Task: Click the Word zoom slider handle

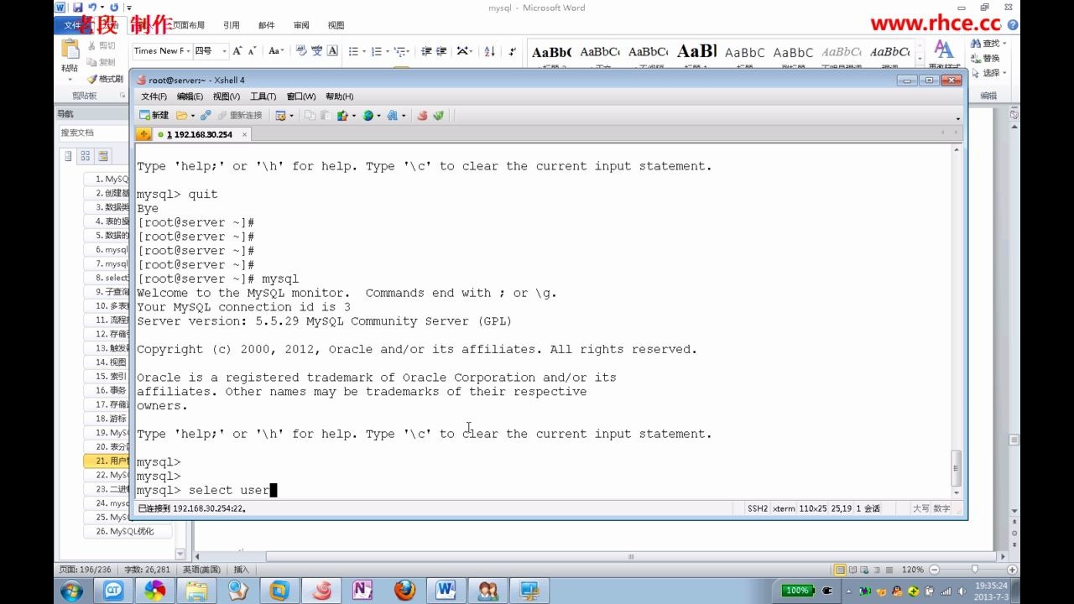Action: (x=974, y=570)
